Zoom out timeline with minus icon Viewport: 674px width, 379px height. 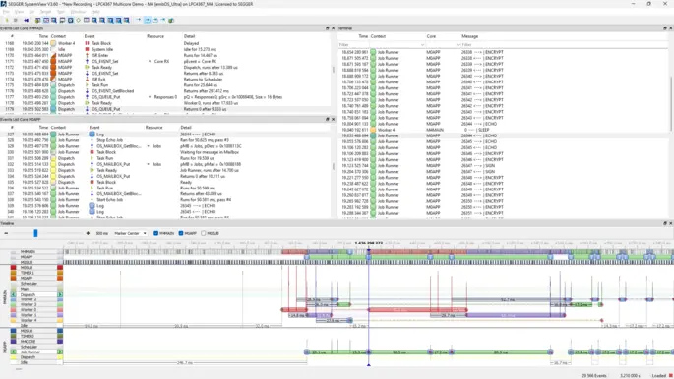tap(6, 233)
